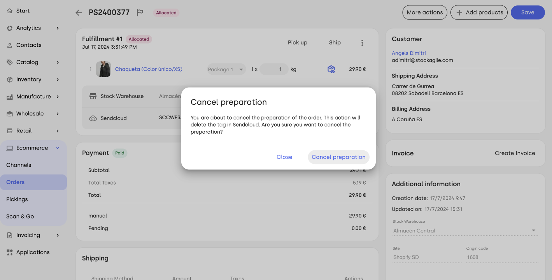Expand the Manufacture submenu chevron
The width and height of the screenshot is (552, 280).
(x=58, y=97)
